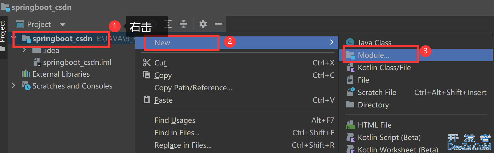494x153 pixels.
Task: Select springboot_csdn.iml file in the tree
Action: tap(77, 62)
